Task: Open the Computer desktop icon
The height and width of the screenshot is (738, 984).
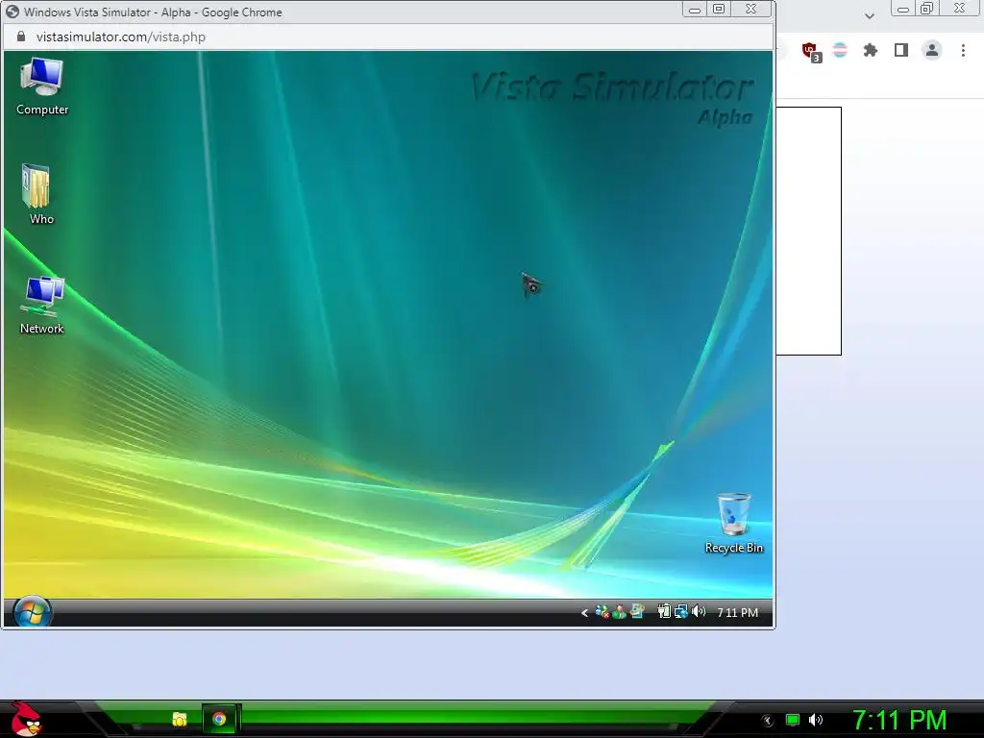Action: pyautogui.click(x=41, y=86)
